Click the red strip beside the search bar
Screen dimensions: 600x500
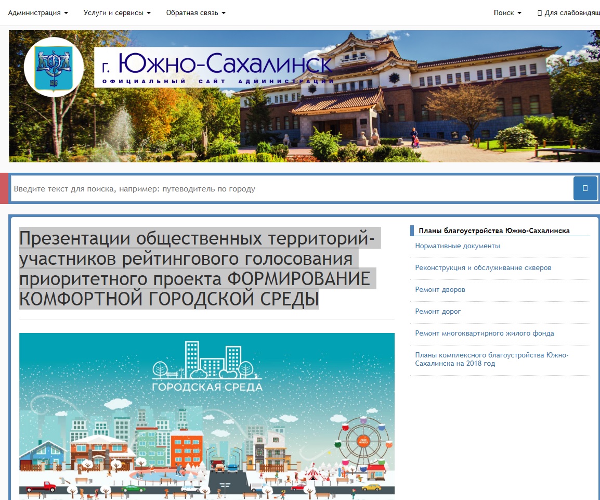tap(4, 188)
